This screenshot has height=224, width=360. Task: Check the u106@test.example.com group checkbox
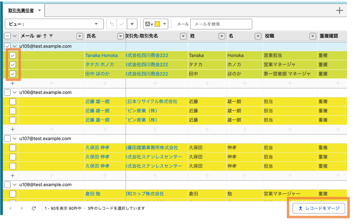click(x=7, y=92)
